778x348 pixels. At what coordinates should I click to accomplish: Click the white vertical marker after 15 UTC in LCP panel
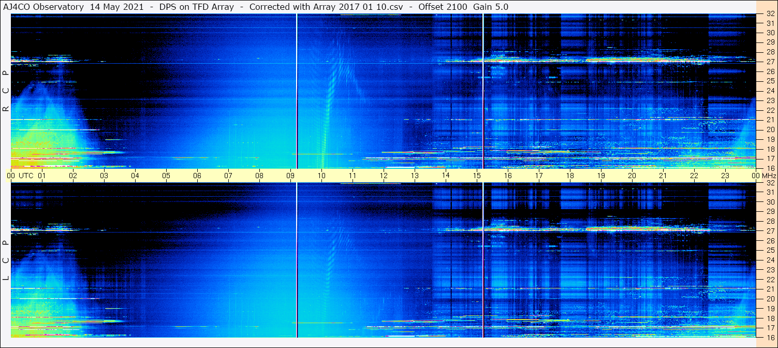click(483, 260)
